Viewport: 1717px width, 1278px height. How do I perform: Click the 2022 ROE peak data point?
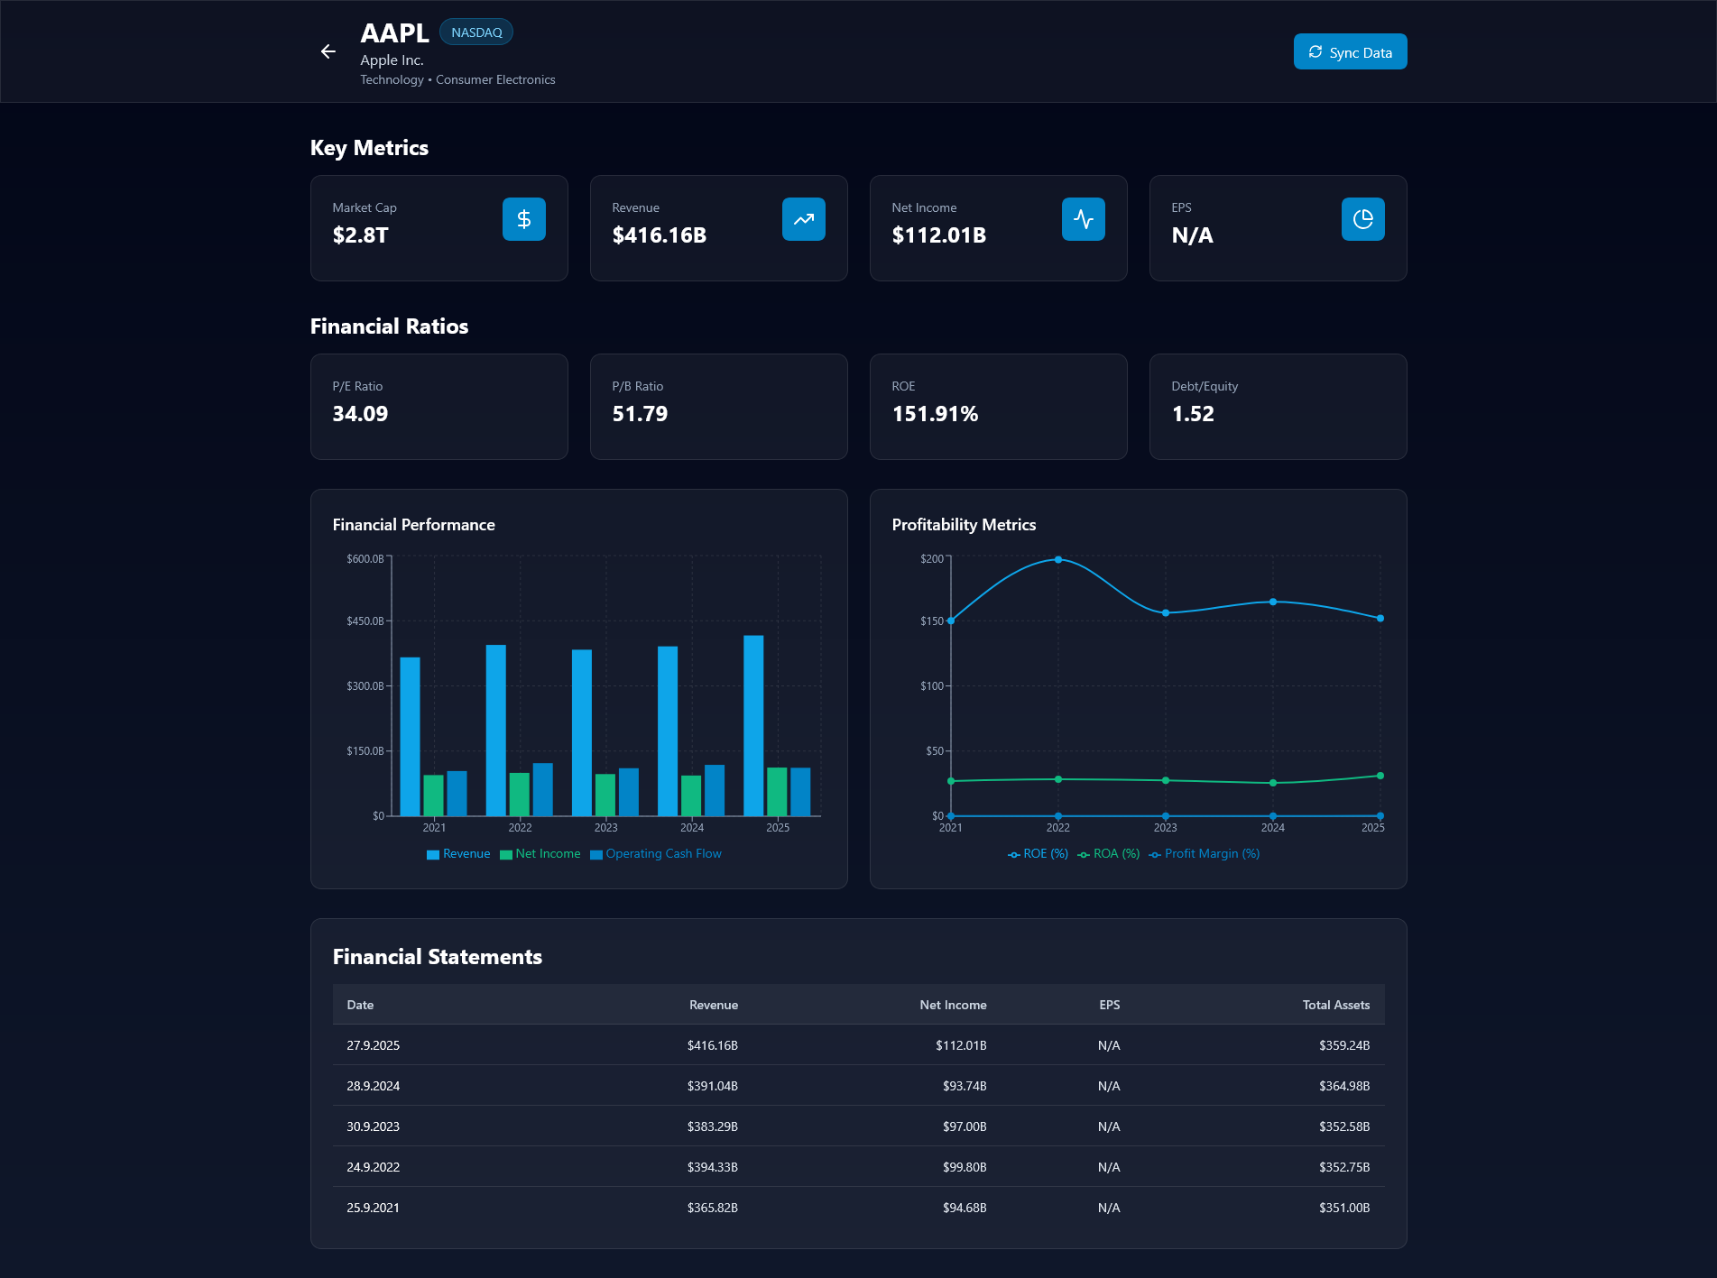[x=1058, y=560]
